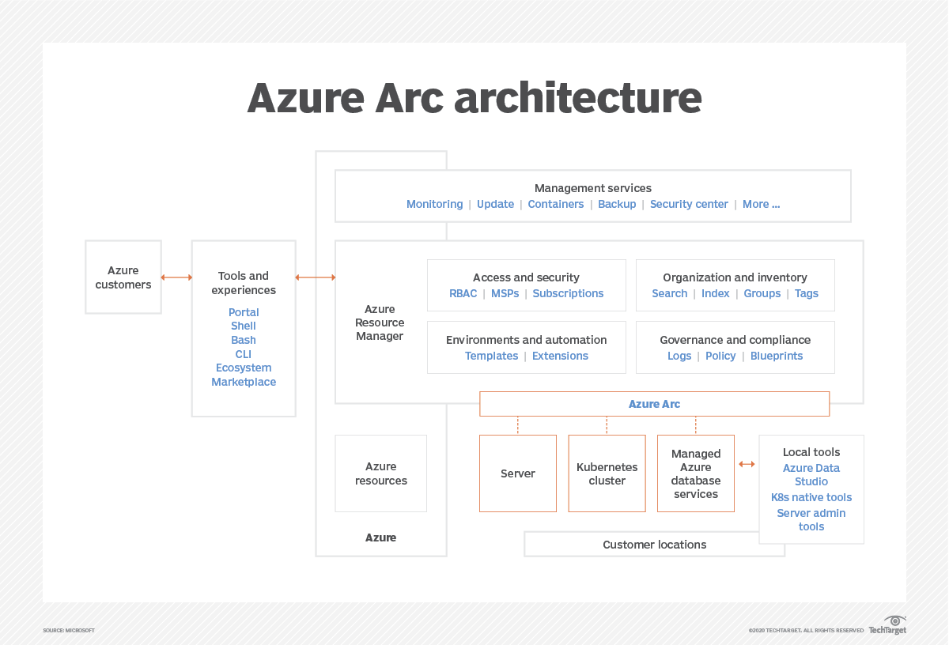The height and width of the screenshot is (645, 949).
Task: Click the Containers link under Management services
Action: (556, 204)
